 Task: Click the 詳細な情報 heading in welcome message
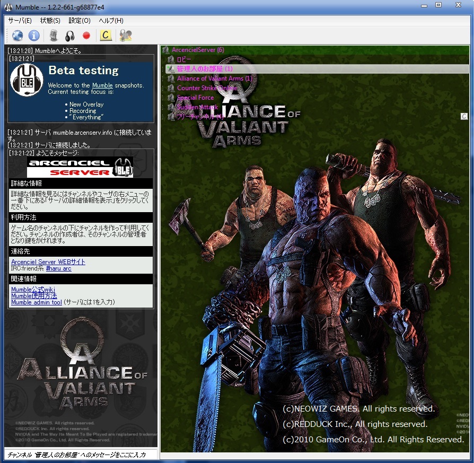pos(27,184)
